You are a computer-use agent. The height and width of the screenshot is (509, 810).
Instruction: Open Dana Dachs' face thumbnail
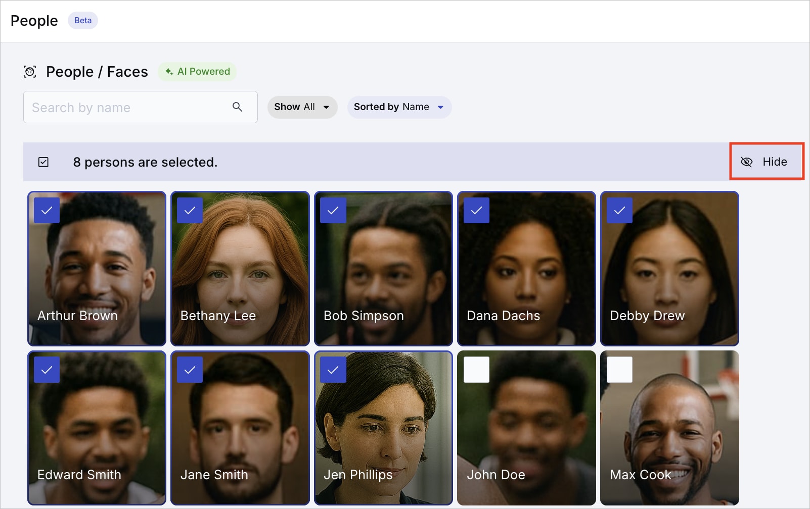(x=526, y=268)
